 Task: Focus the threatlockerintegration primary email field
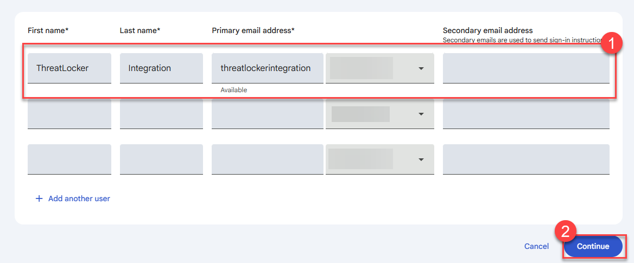pos(267,68)
